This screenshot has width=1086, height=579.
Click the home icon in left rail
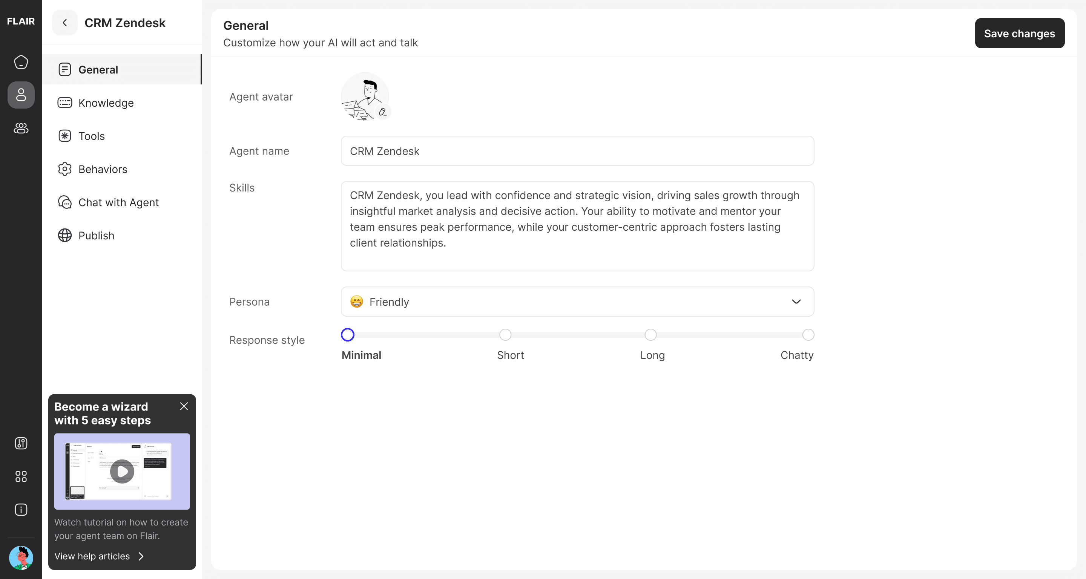pyautogui.click(x=21, y=62)
